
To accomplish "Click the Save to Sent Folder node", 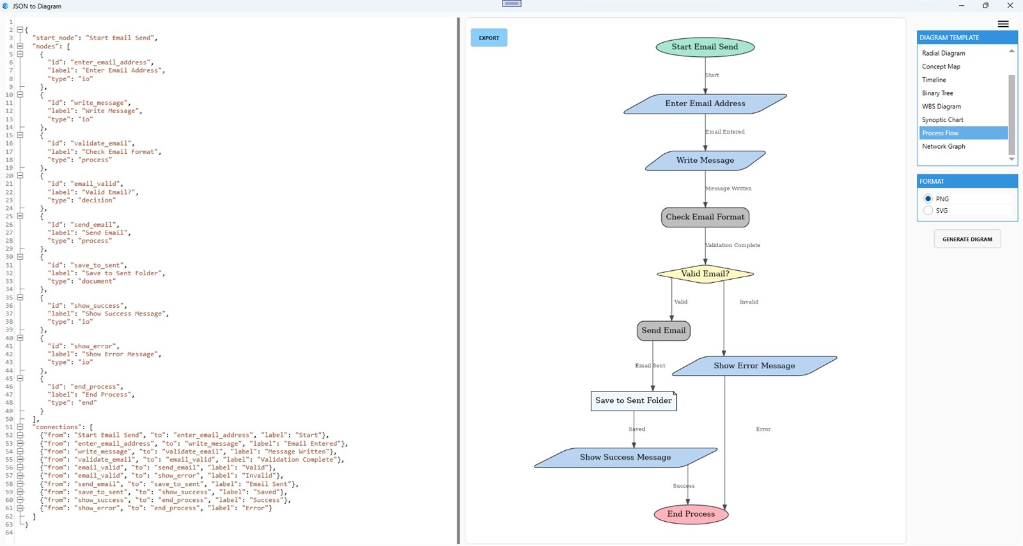I will coord(634,401).
